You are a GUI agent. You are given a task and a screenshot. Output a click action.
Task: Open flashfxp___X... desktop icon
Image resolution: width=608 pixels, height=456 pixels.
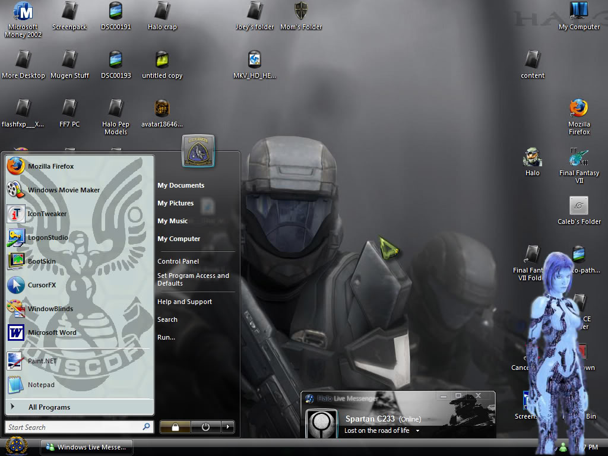pyautogui.click(x=23, y=113)
